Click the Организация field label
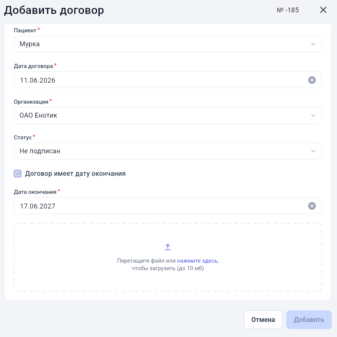 31,102
